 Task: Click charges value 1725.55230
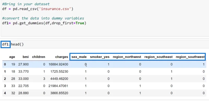coord(59,72)
